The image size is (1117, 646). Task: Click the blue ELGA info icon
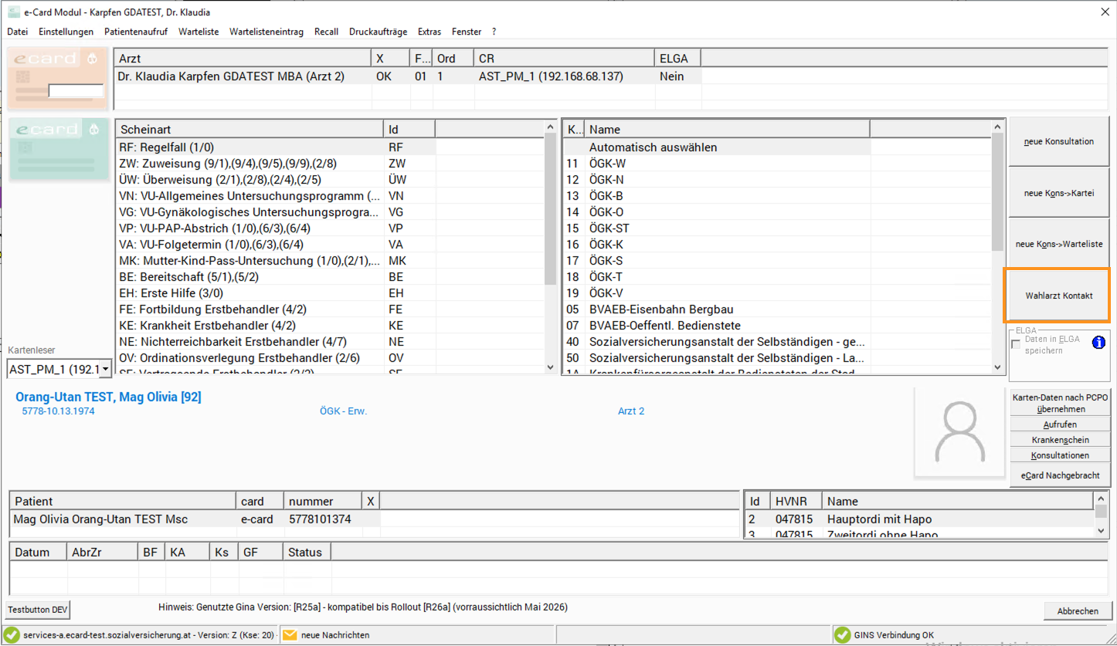point(1098,343)
